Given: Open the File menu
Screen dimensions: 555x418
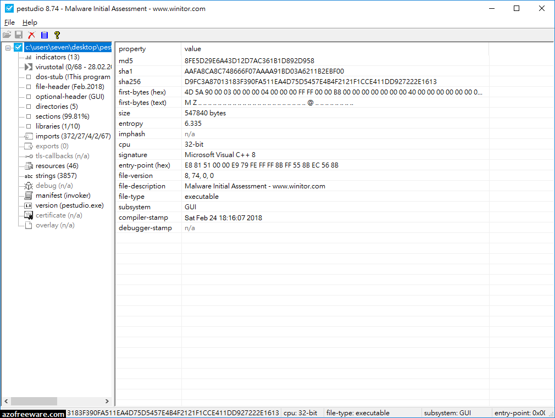Looking at the screenshot, I should [x=9, y=22].
